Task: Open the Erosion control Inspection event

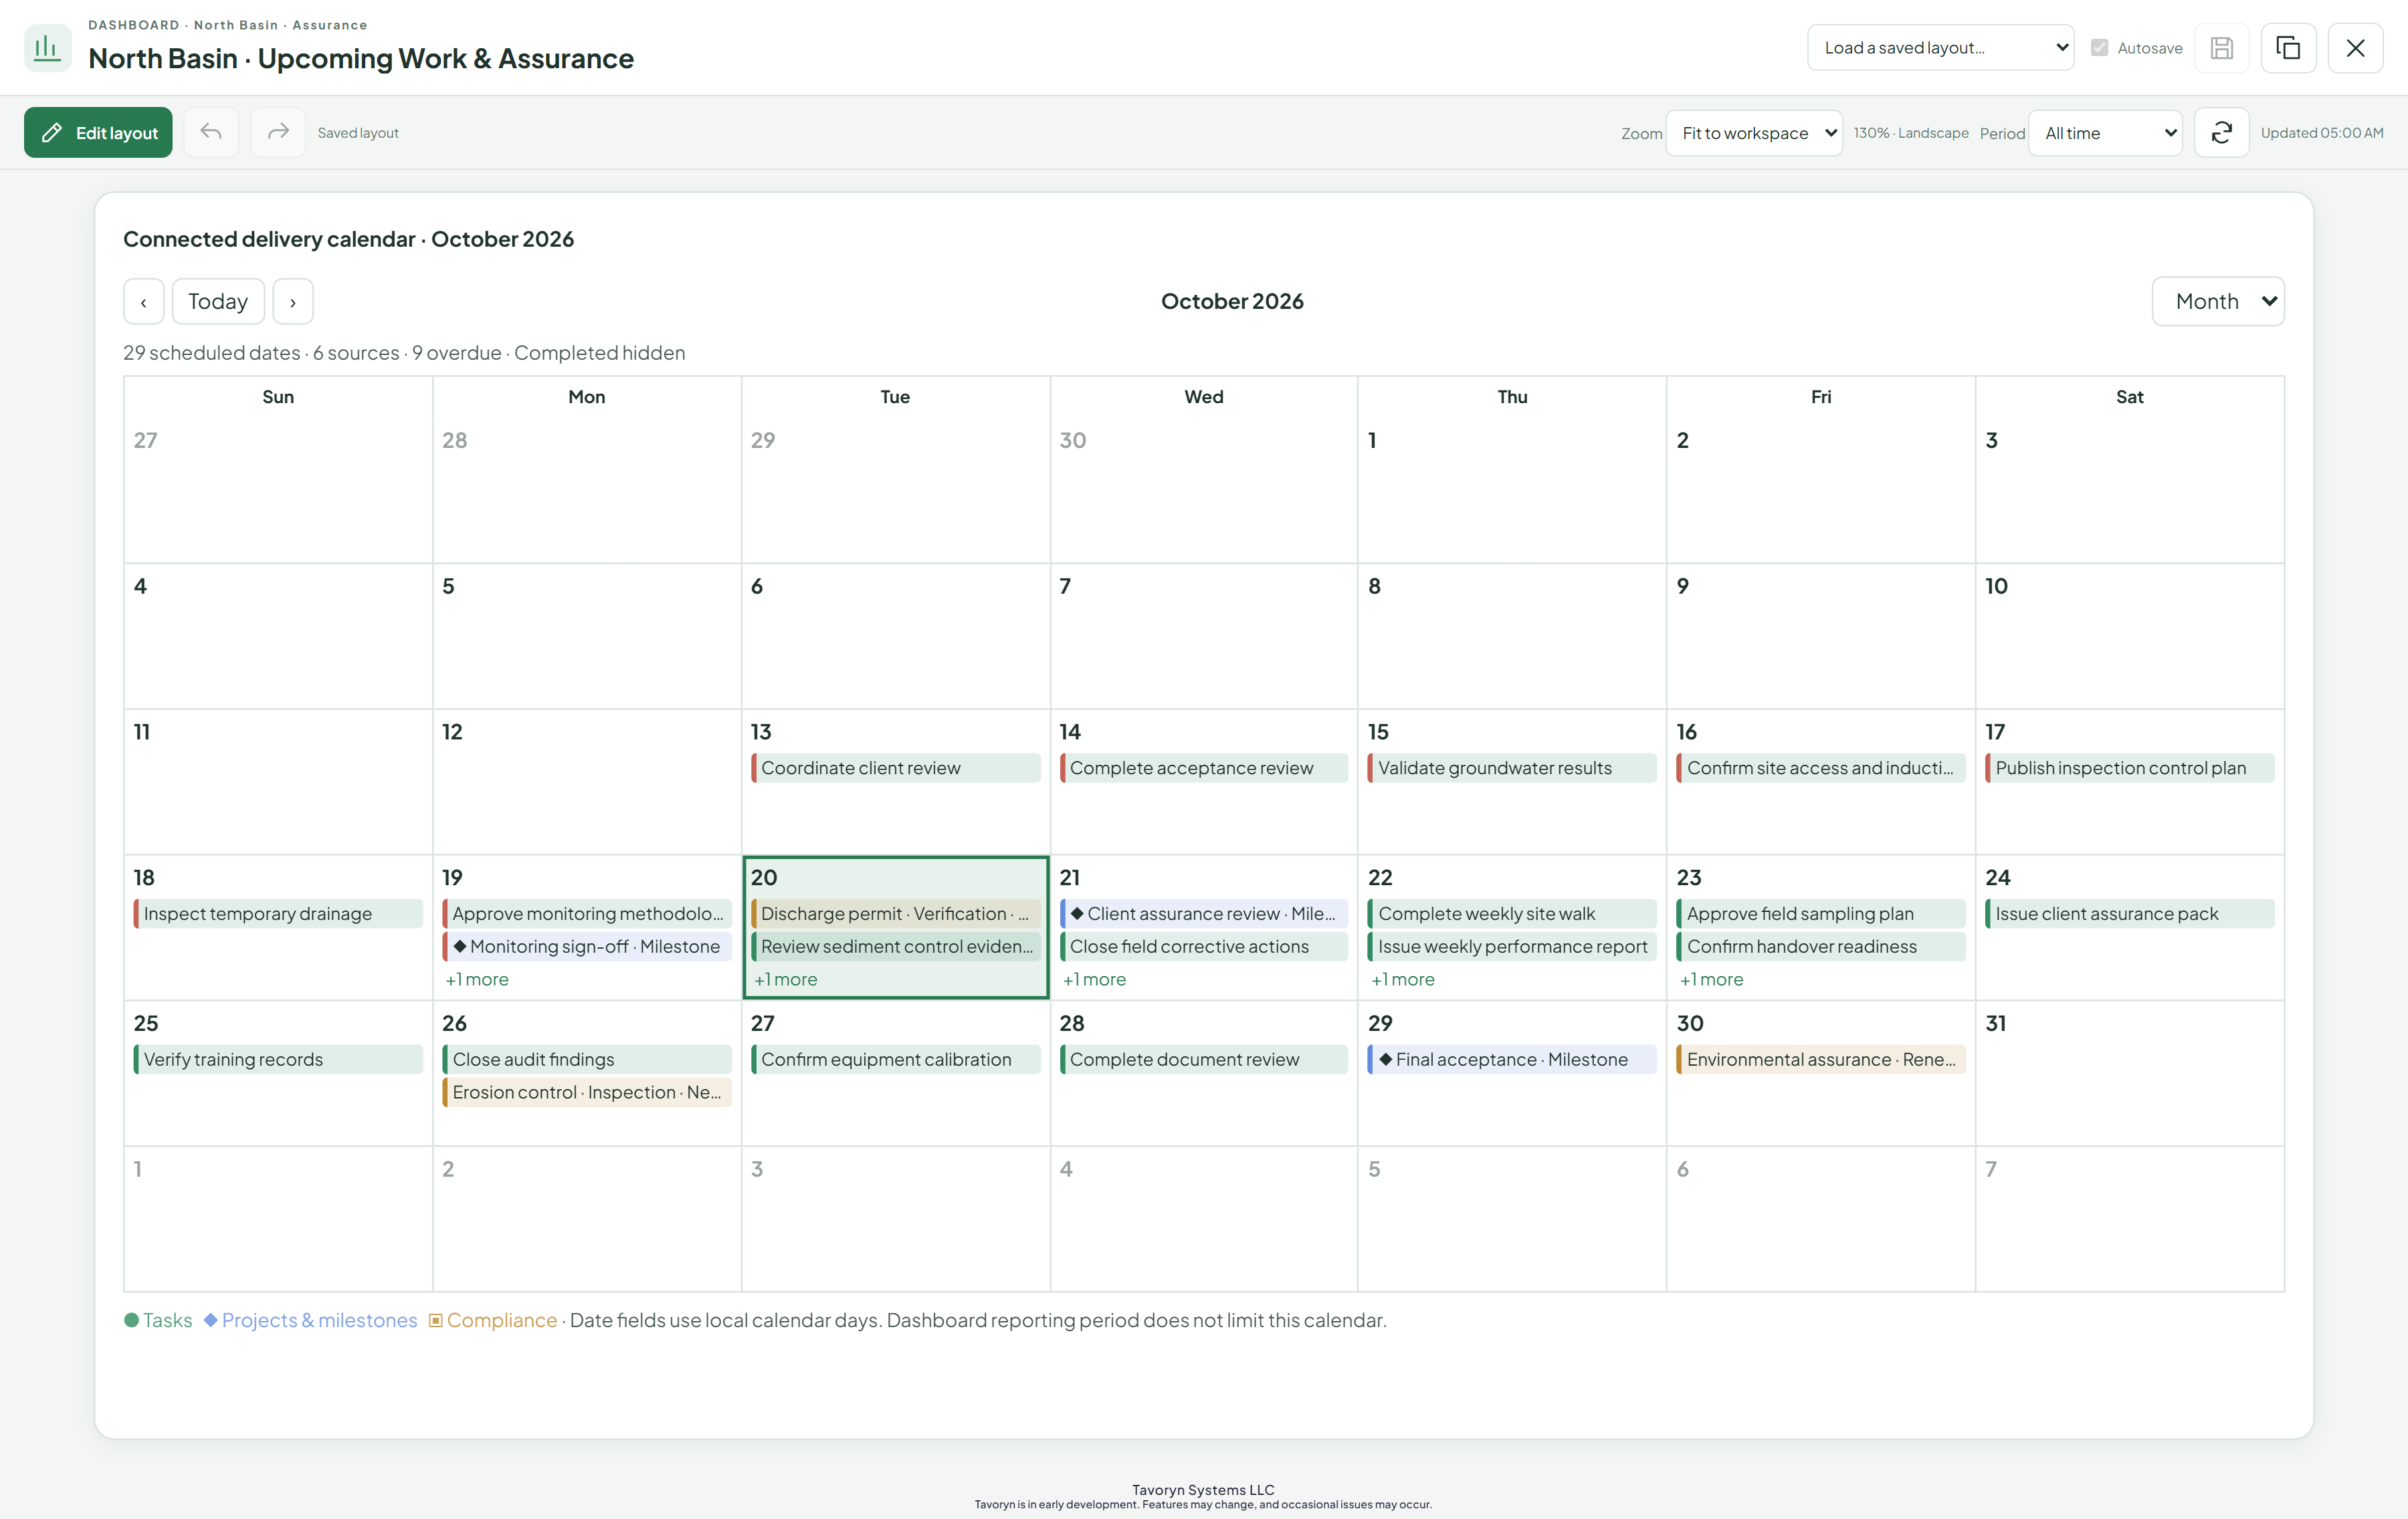Action: point(587,1092)
